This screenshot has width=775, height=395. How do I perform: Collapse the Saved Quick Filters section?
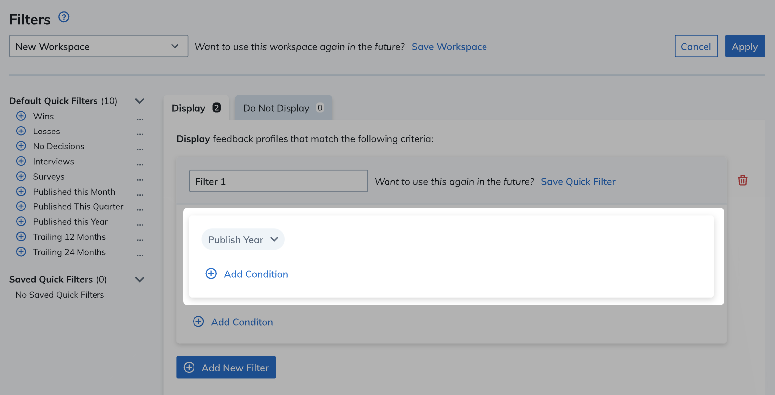tap(140, 279)
